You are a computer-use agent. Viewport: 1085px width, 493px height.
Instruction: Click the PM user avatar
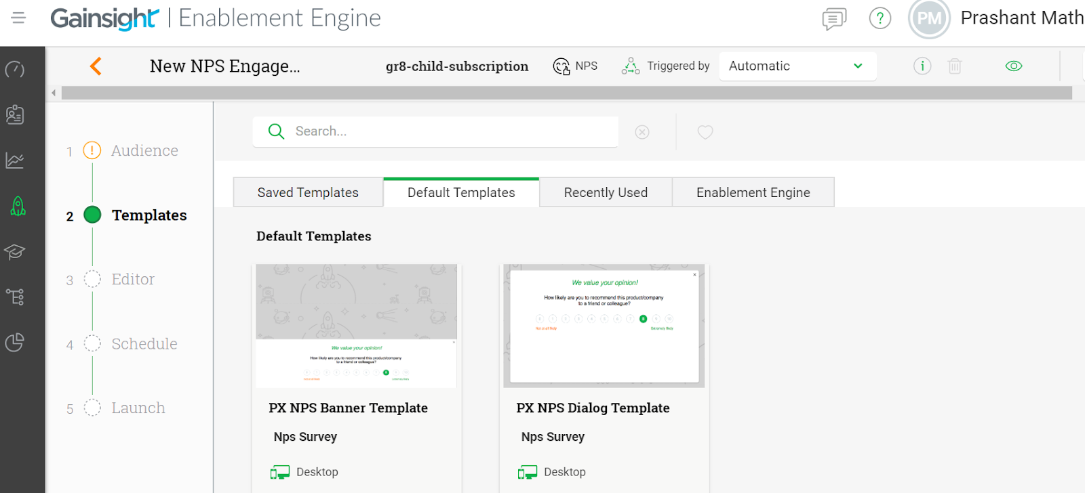click(x=929, y=19)
